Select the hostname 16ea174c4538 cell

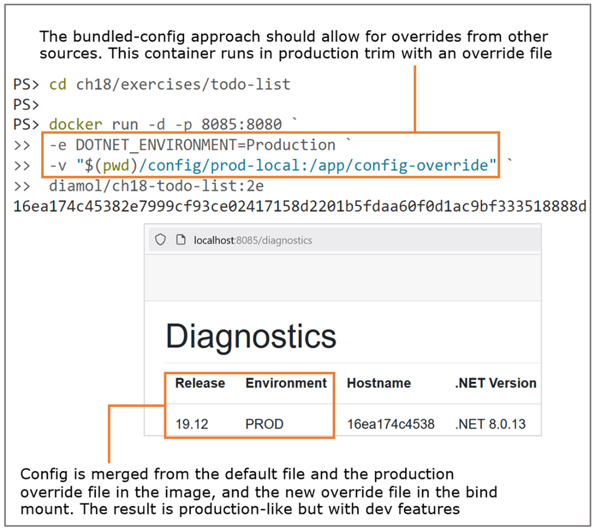tap(391, 424)
